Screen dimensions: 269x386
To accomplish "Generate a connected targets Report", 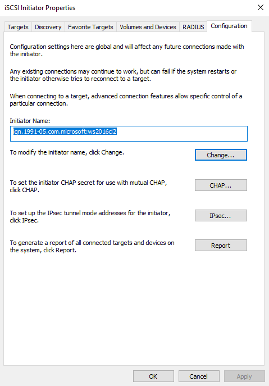I will coord(221,246).
